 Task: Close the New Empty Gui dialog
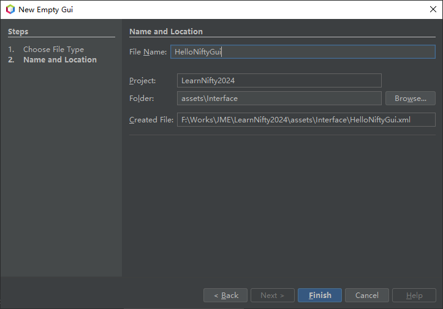(x=433, y=9)
